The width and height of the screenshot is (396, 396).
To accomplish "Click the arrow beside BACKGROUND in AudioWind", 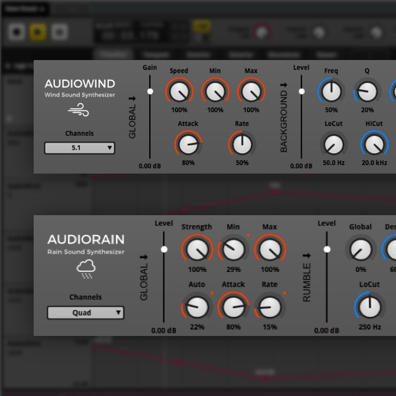I will [284, 85].
